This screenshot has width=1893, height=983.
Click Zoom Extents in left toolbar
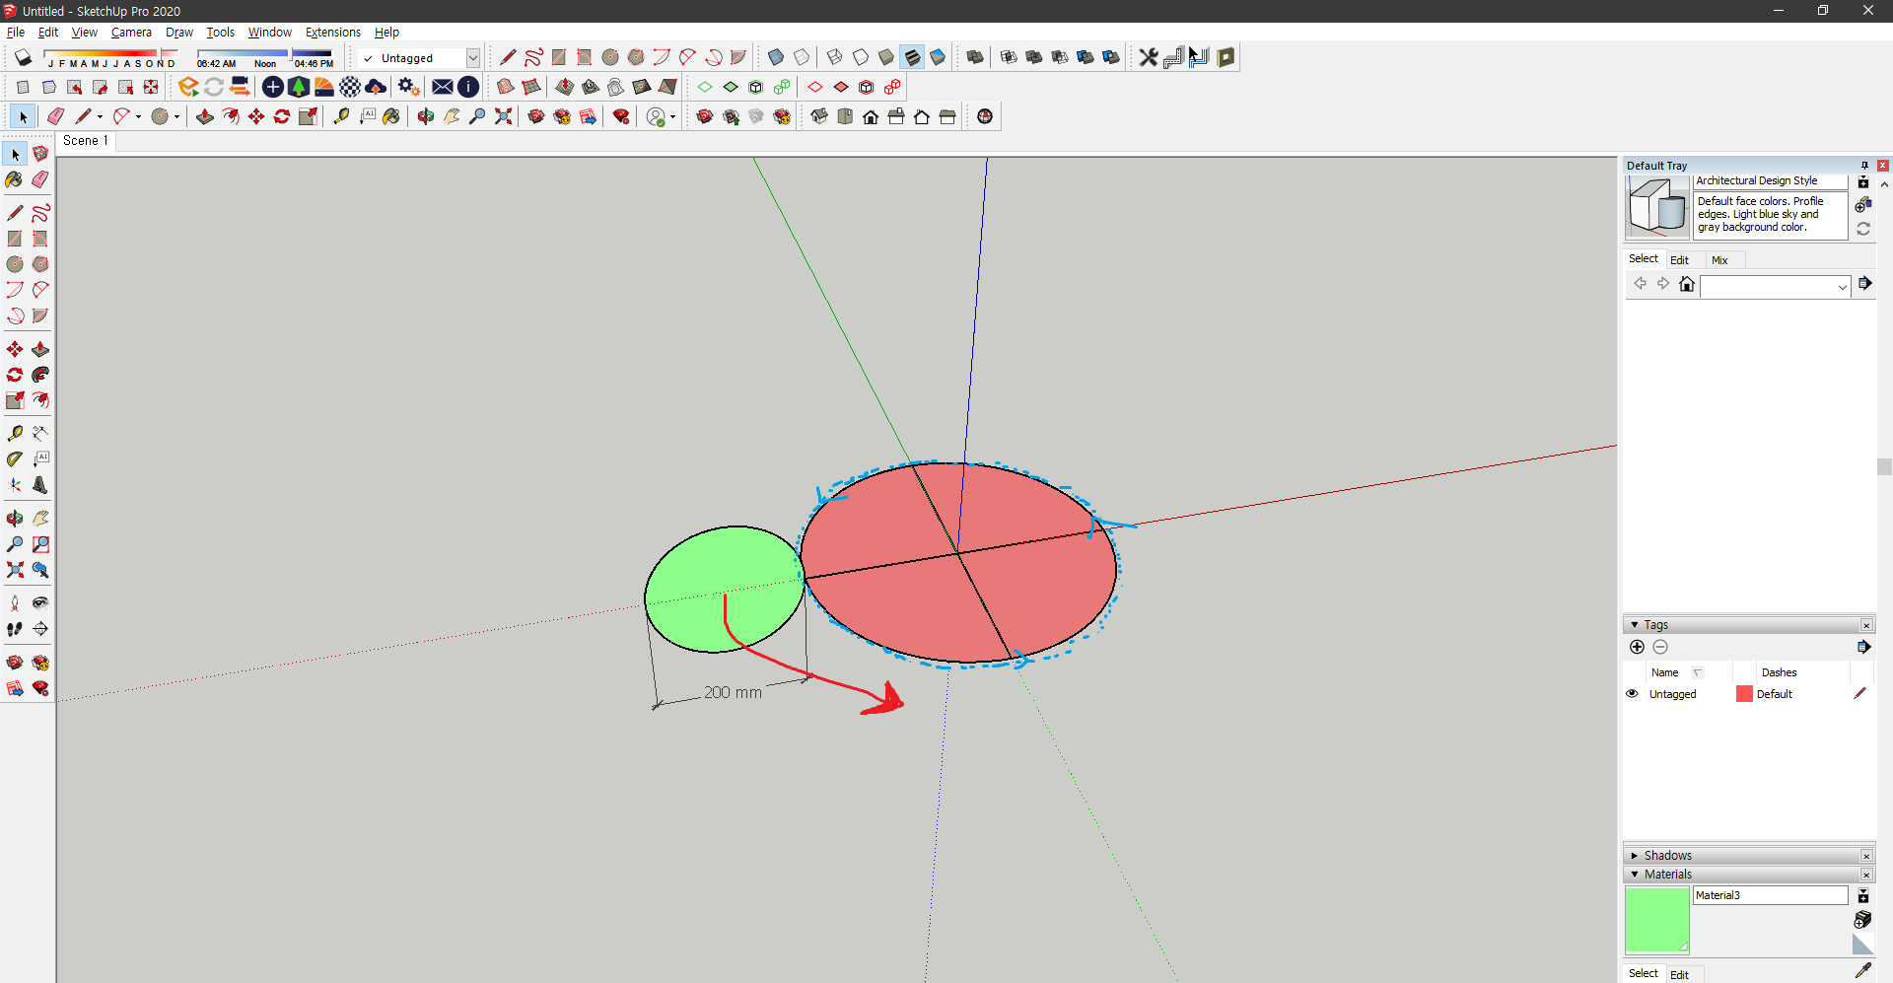(14, 570)
